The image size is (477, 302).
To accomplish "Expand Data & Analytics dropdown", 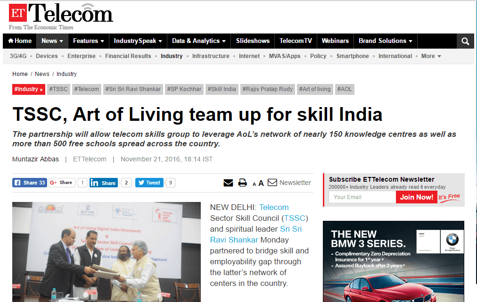I will click(x=199, y=41).
